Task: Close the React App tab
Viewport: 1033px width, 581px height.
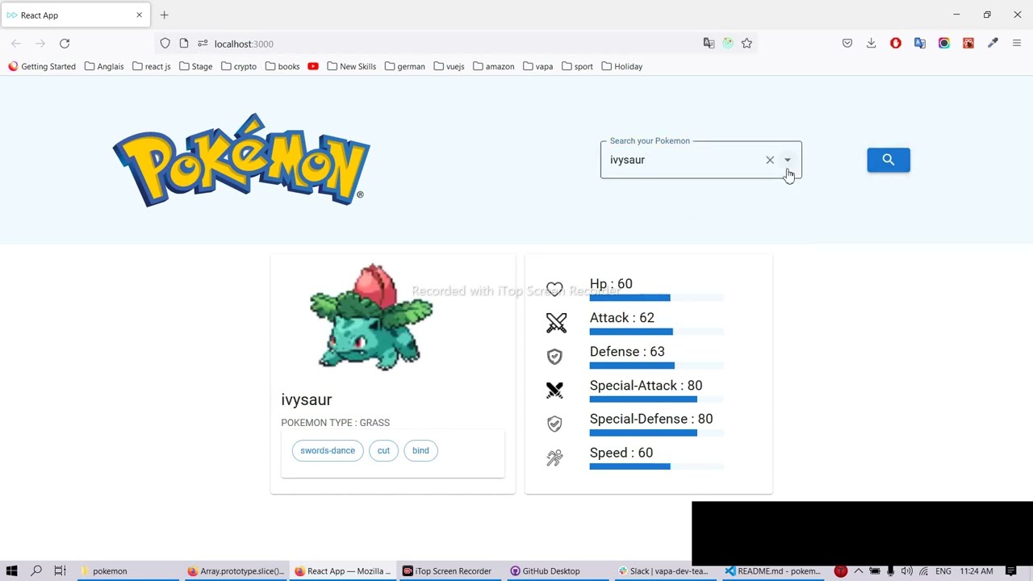Action: 139,15
